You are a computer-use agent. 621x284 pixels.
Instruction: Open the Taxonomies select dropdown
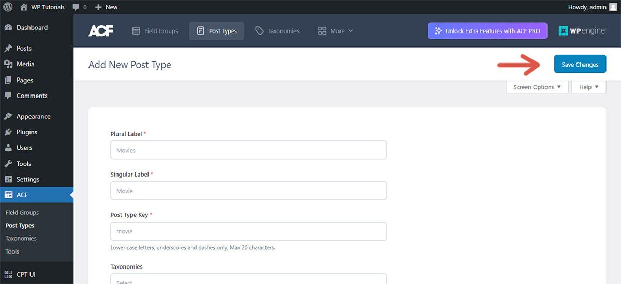(x=248, y=279)
